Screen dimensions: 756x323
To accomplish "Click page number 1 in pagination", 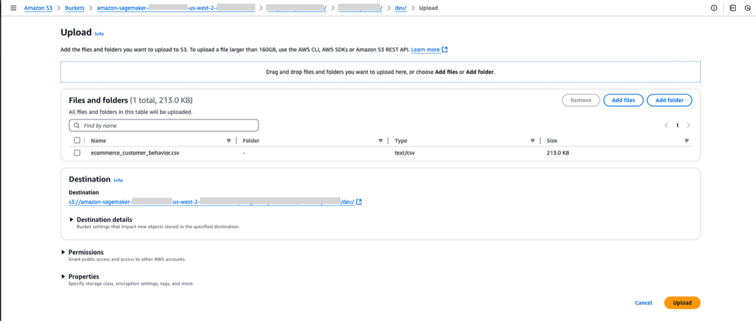I will pos(677,126).
